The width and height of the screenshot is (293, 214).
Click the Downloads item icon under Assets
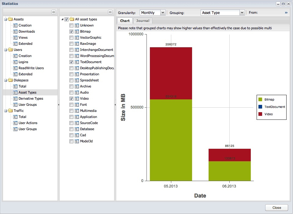point(15,31)
